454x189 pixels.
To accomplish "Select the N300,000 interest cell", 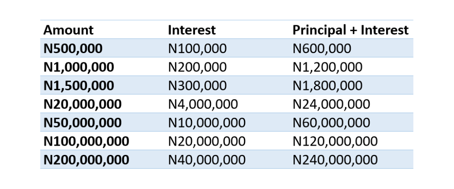I will pos(197,86).
